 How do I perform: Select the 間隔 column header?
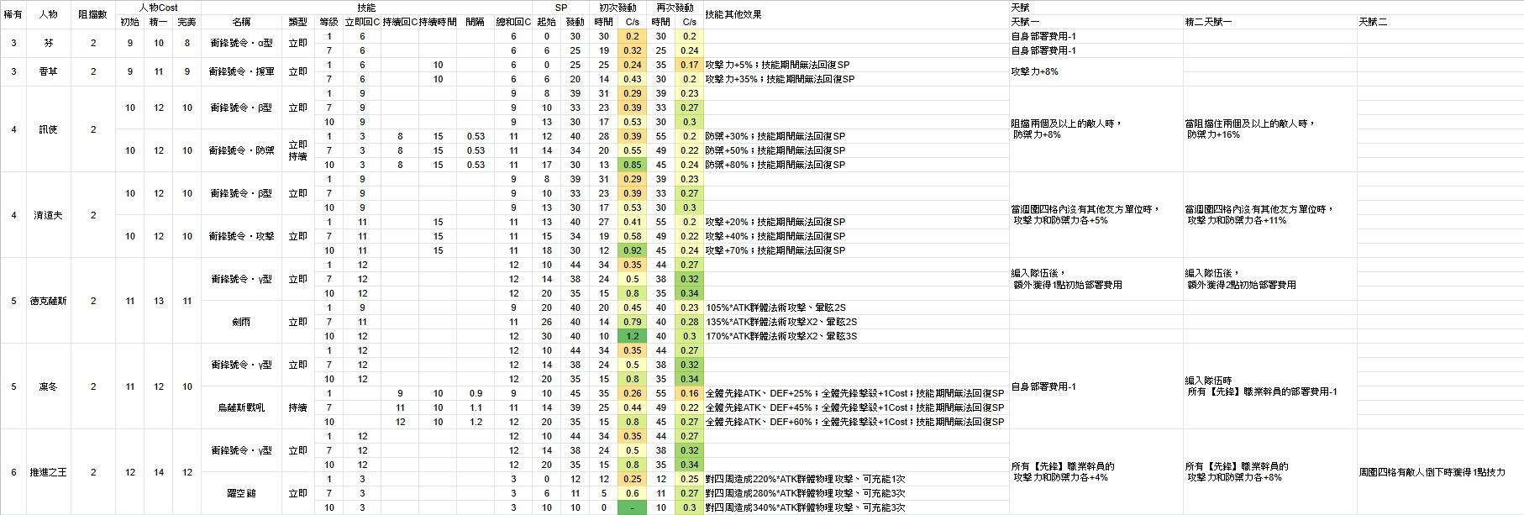[x=476, y=22]
